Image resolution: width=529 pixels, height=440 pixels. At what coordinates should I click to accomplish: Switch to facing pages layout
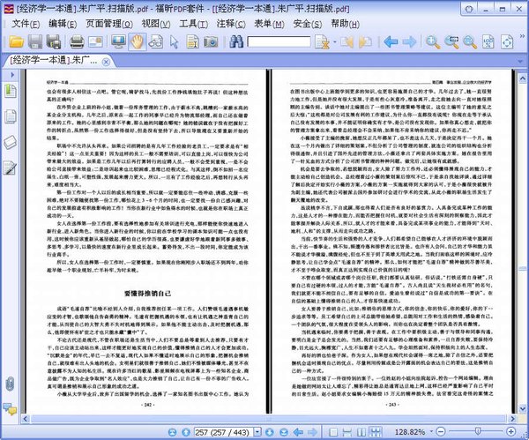pos(361,432)
